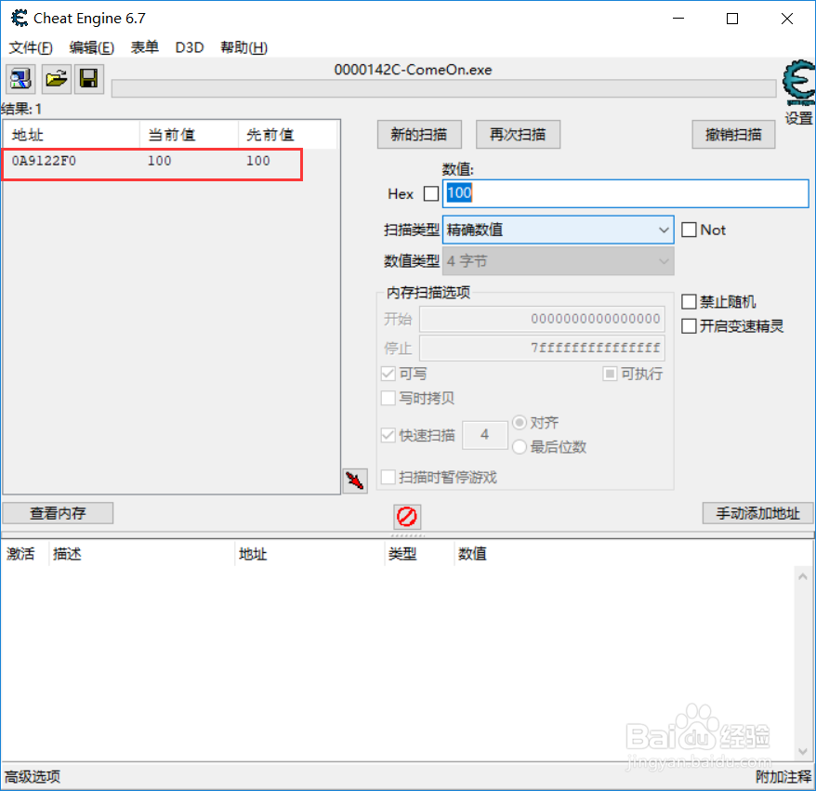Toggle the Hex checkbox
The height and width of the screenshot is (791, 816).
(x=431, y=193)
